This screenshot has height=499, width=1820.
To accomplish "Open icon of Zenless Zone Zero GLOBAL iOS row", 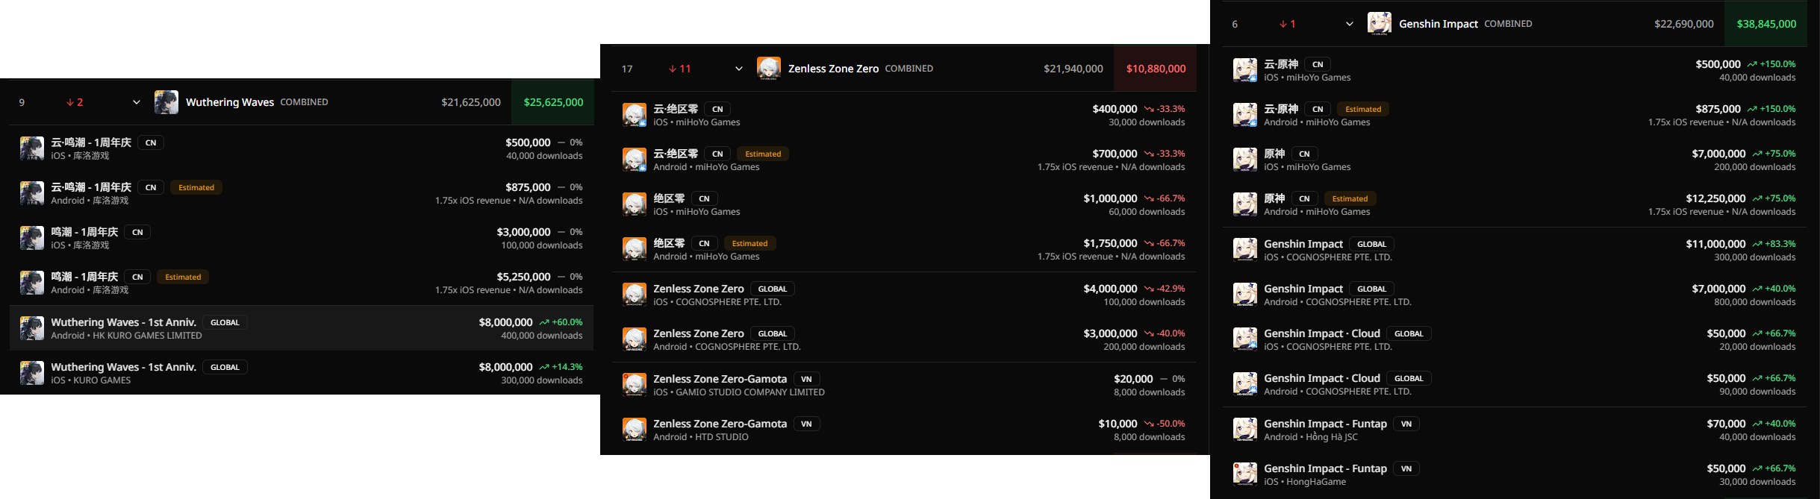I will [635, 295].
